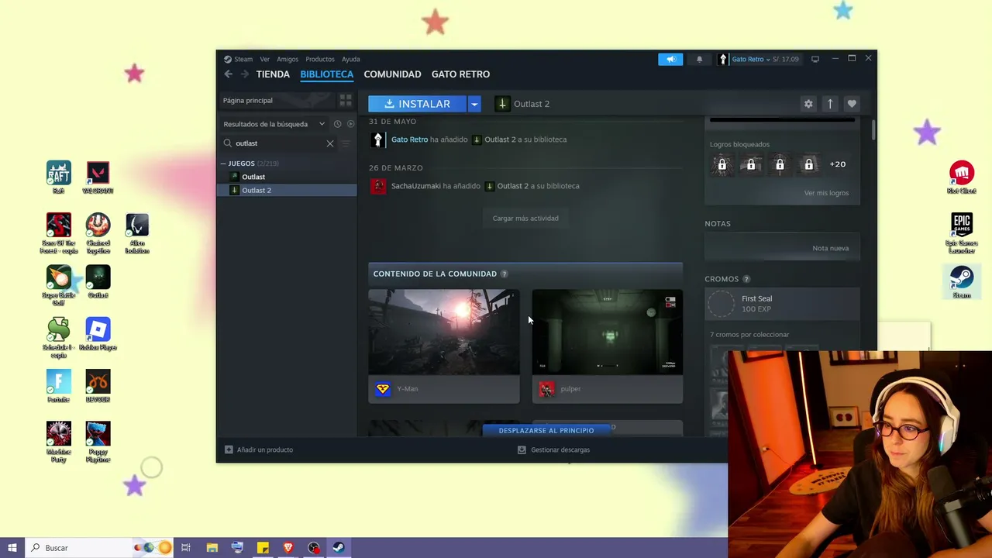Image resolution: width=992 pixels, height=558 pixels.
Task: Select the Steam desktop icon
Action: click(962, 282)
